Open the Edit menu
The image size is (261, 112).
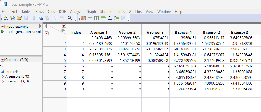[14, 12]
